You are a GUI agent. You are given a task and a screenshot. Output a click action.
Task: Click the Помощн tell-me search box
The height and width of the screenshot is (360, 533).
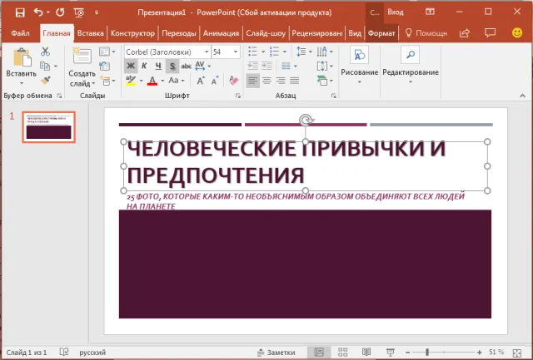[426, 33]
